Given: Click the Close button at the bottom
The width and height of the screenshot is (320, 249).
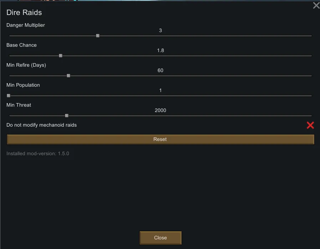Looking at the screenshot, I should [x=160, y=238].
